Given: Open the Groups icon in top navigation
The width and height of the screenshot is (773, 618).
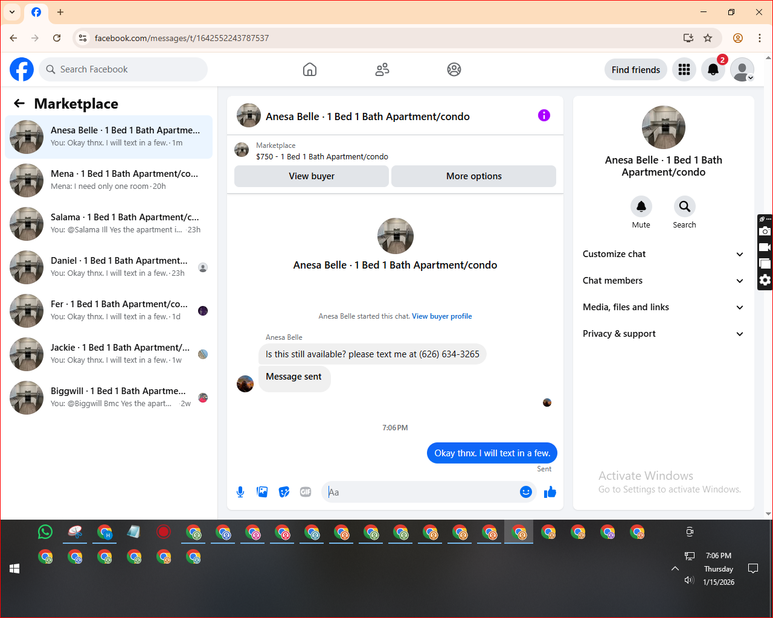Looking at the screenshot, I should [x=454, y=69].
